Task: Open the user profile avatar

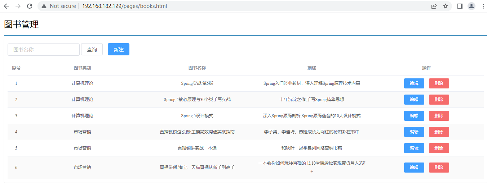Action: pyautogui.click(x=471, y=6)
